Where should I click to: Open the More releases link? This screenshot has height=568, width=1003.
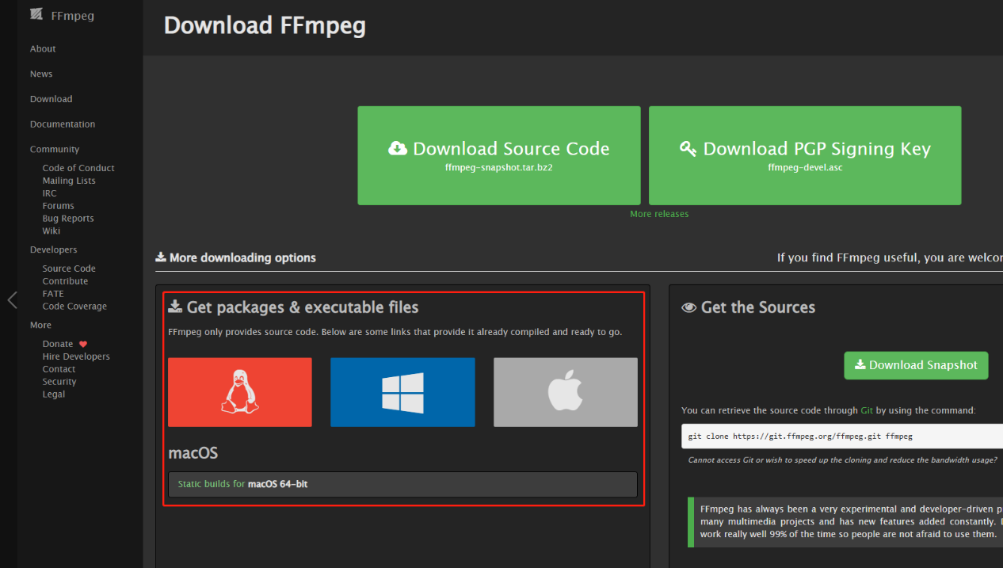click(659, 214)
